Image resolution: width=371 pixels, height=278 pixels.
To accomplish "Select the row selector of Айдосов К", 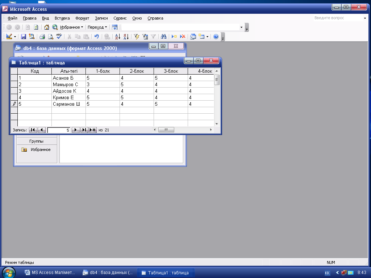I will [14, 91].
